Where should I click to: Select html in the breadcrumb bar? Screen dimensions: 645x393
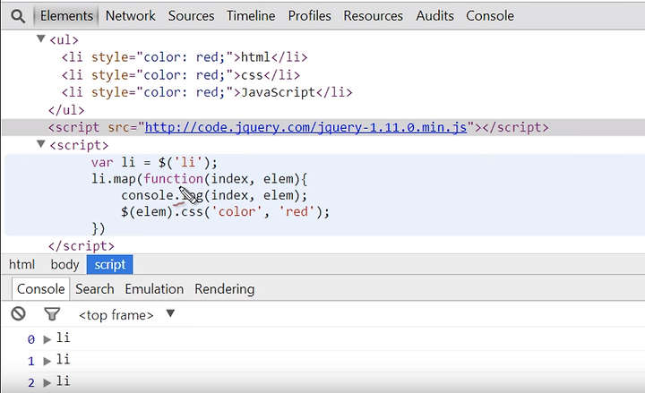pos(21,264)
